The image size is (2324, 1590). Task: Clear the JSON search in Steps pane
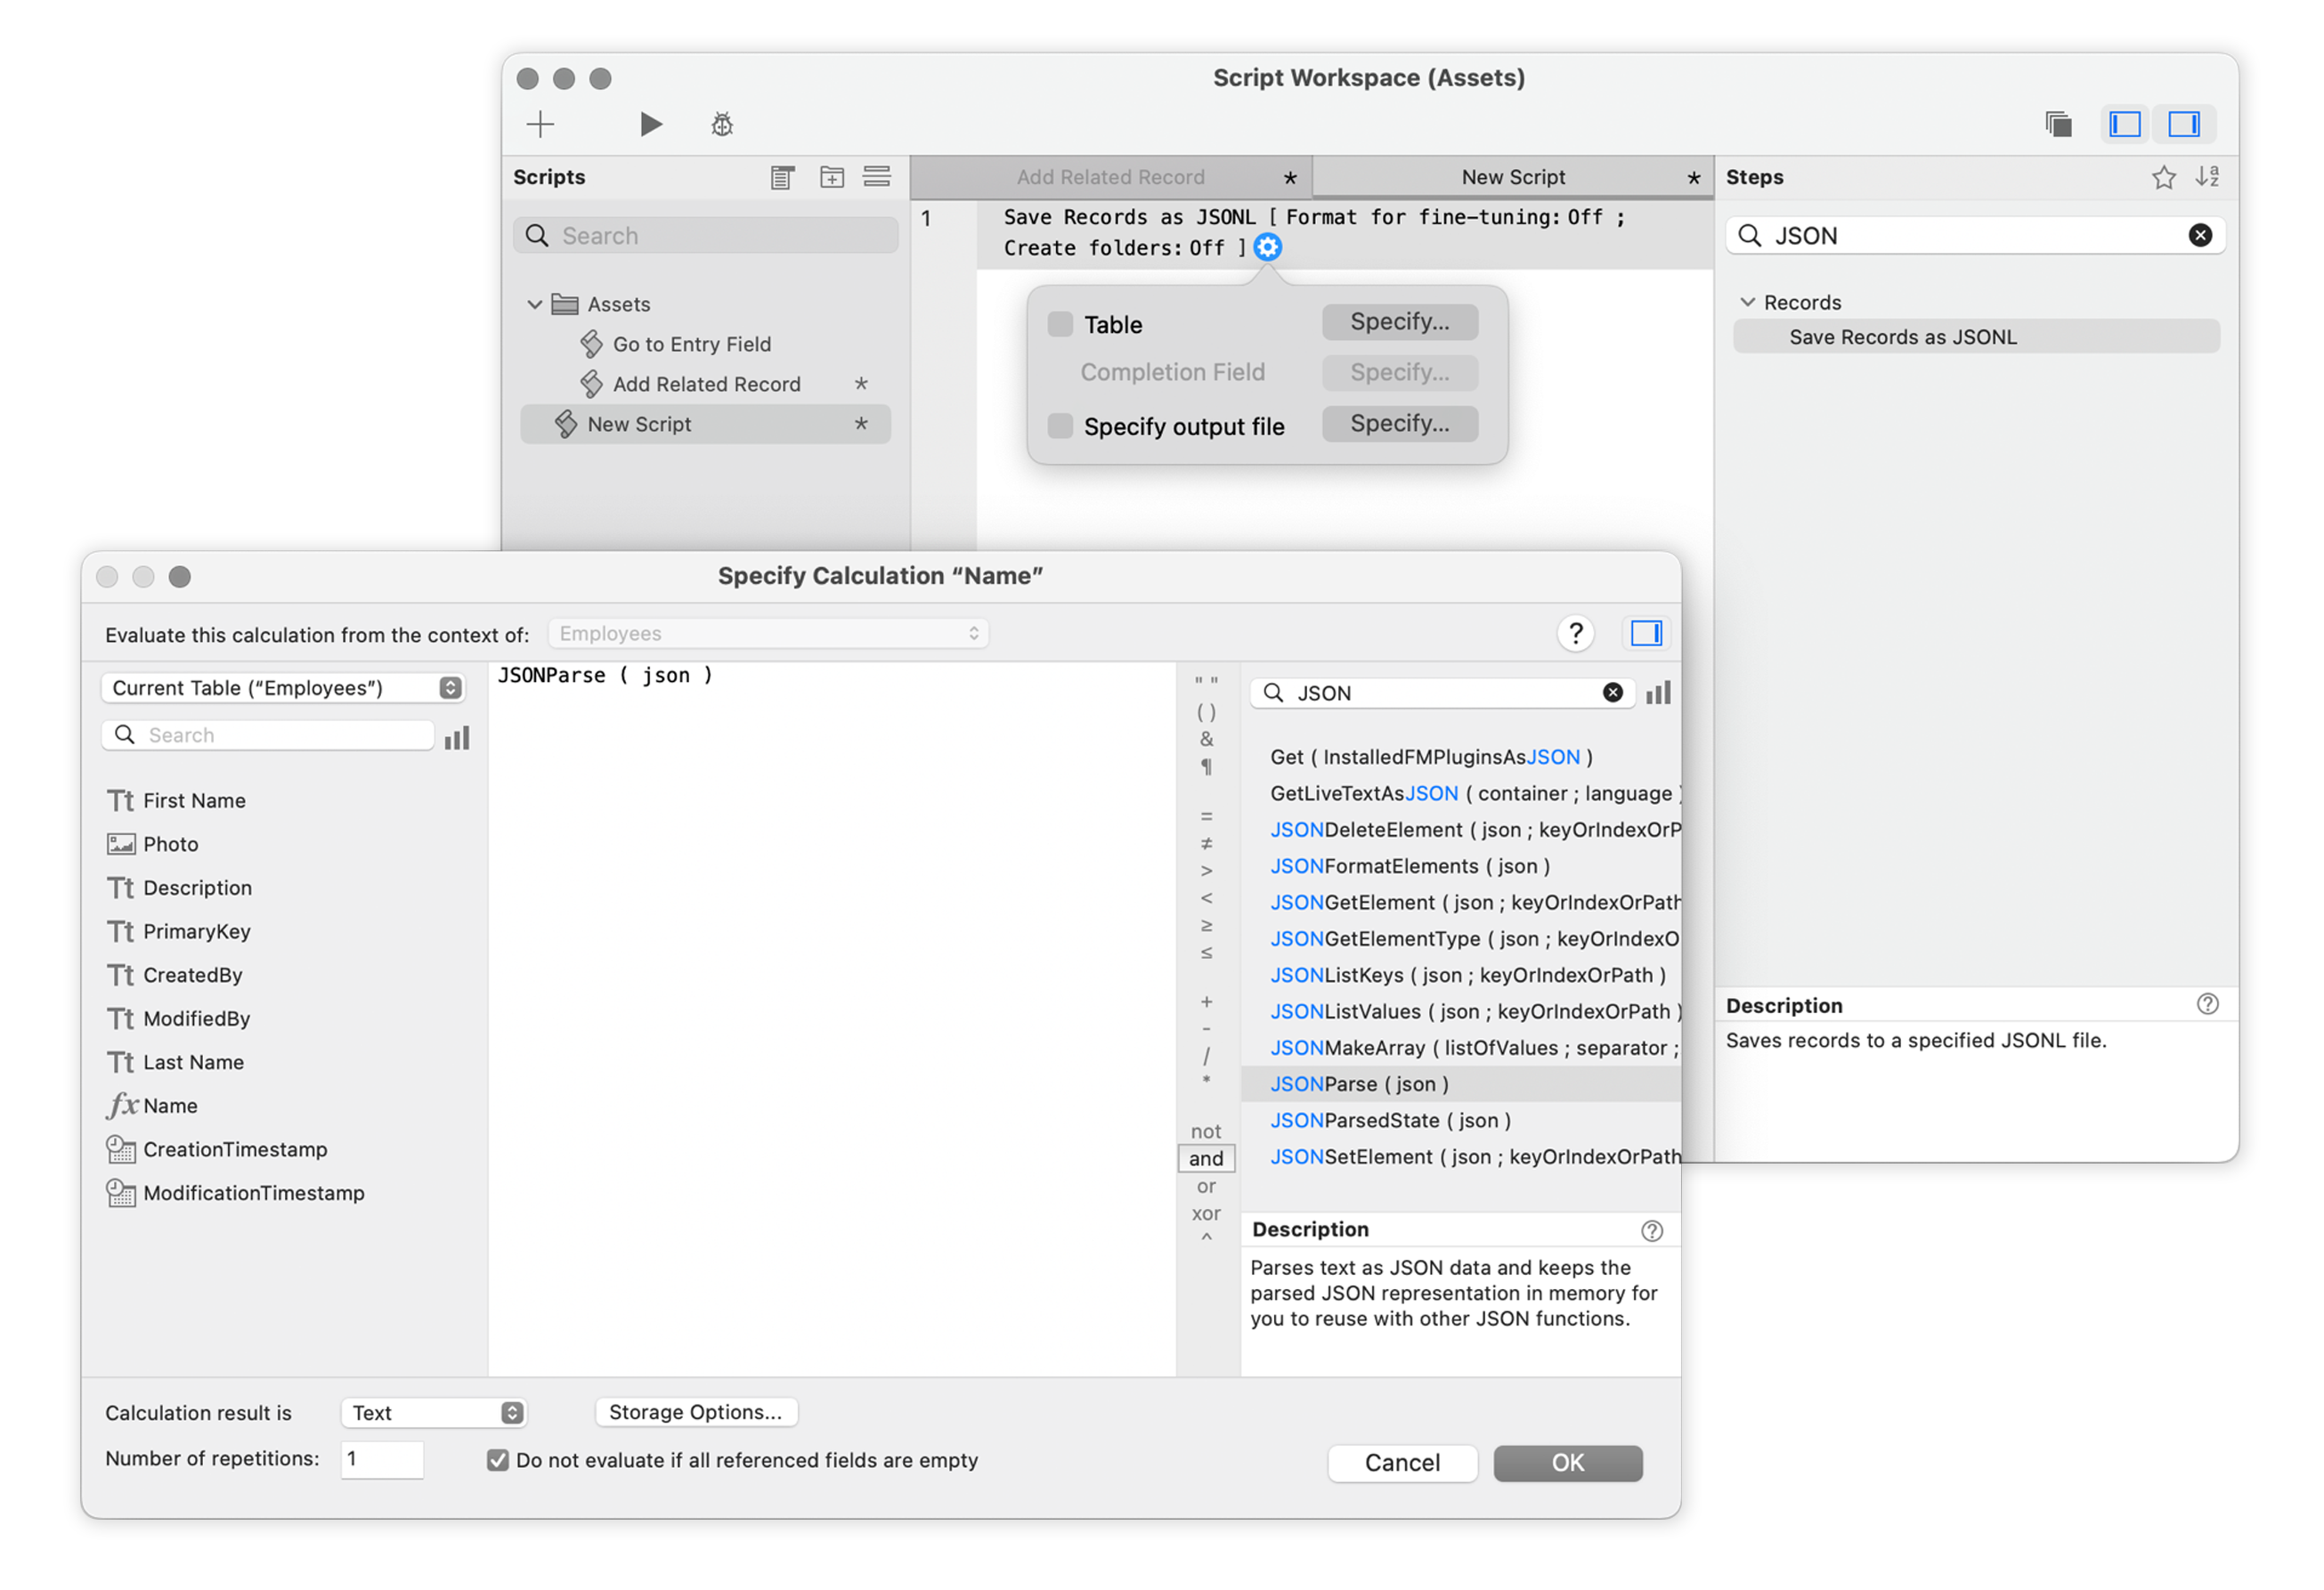coord(2200,235)
